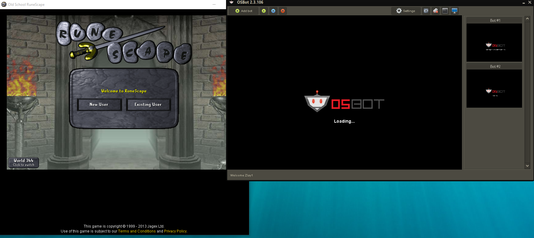The height and width of the screenshot is (238, 534).
Task: Click the OSBot 2.3.106 window title
Action: (250, 2)
